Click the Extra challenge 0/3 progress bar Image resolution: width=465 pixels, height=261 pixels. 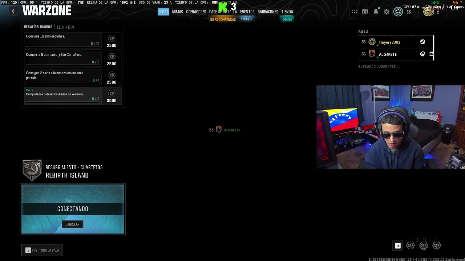(62, 102)
